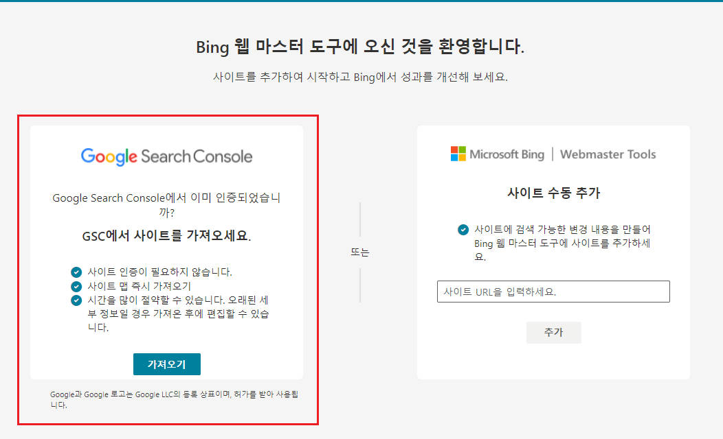
Task: Click text 사이트 맵 즉시 가져오기
Action: tap(139, 286)
